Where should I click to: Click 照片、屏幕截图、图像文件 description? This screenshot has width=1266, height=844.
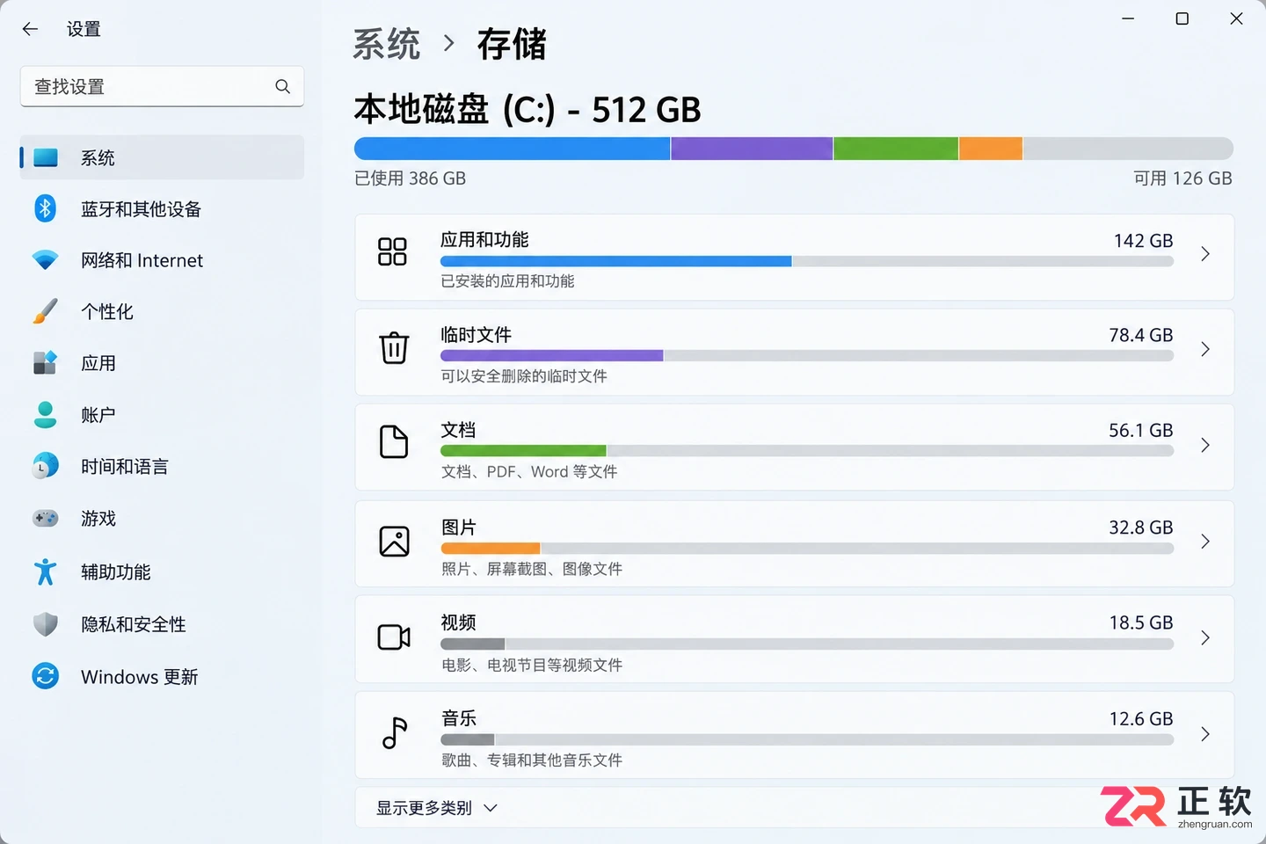point(532,569)
